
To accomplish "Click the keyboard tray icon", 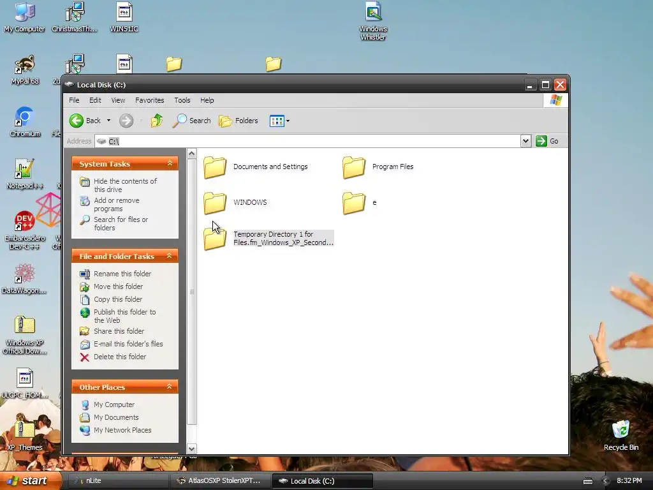I will 588,481.
